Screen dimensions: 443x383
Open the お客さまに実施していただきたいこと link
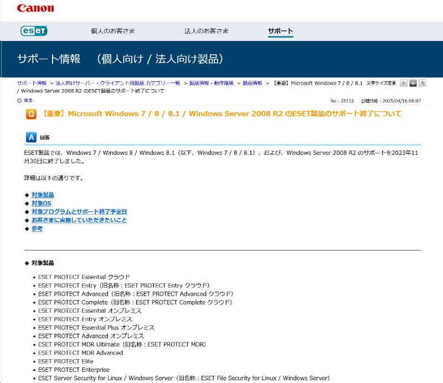pos(79,220)
